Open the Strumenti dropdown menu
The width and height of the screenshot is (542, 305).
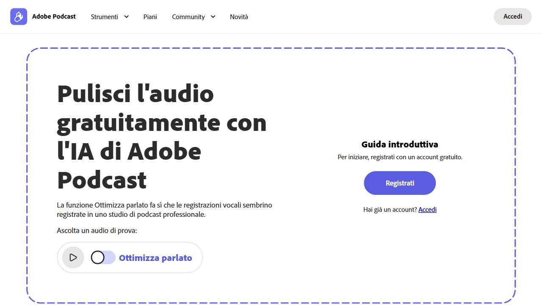click(105, 17)
